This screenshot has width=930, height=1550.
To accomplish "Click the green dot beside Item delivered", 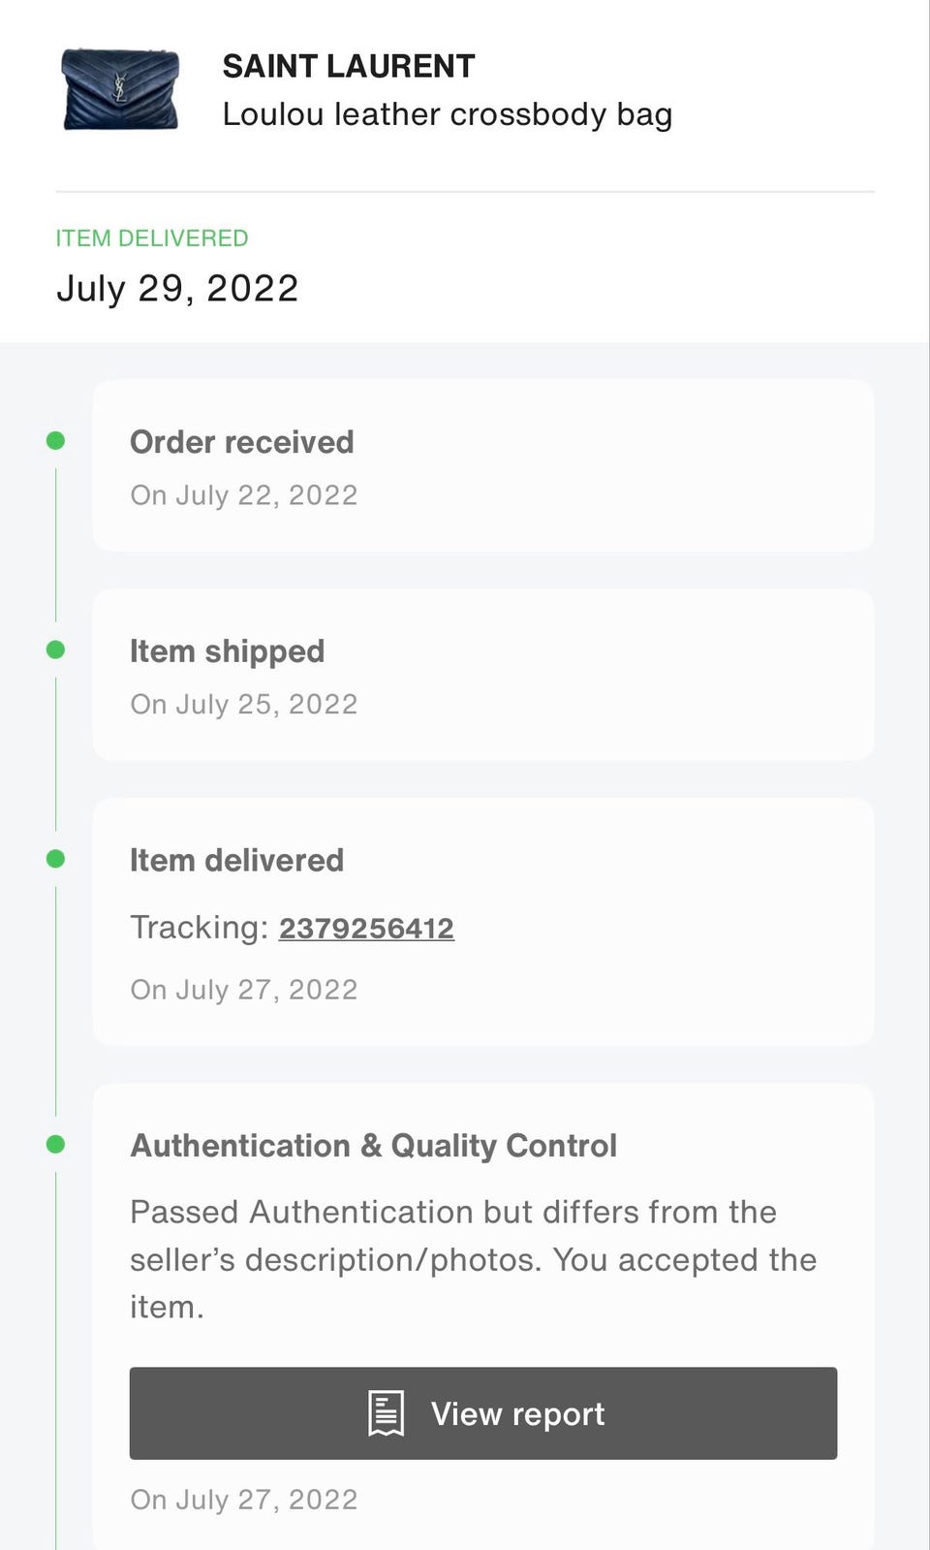I will [56, 859].
